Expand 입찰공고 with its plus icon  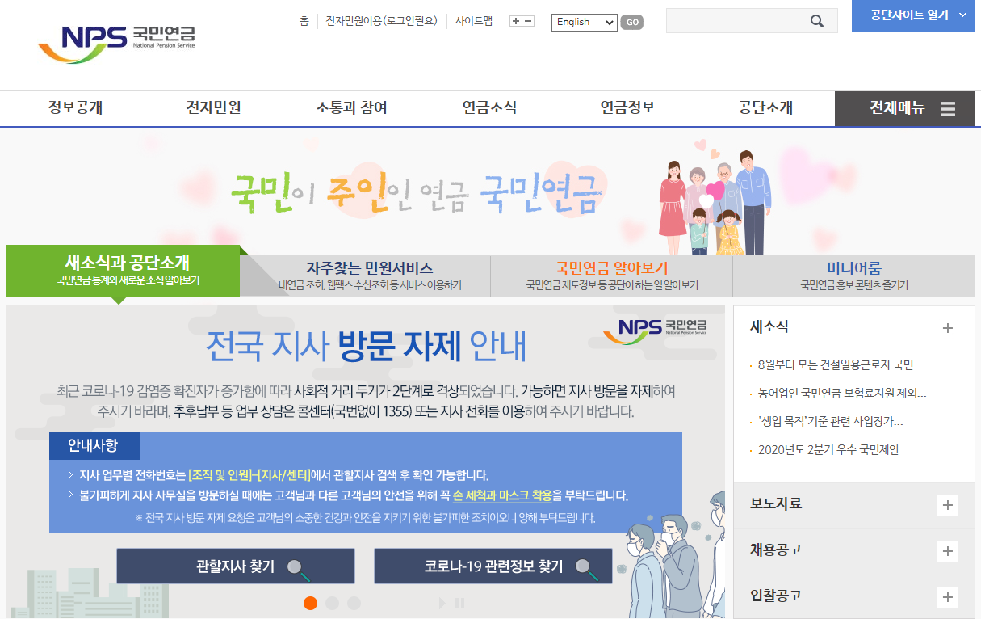(947, 597)
